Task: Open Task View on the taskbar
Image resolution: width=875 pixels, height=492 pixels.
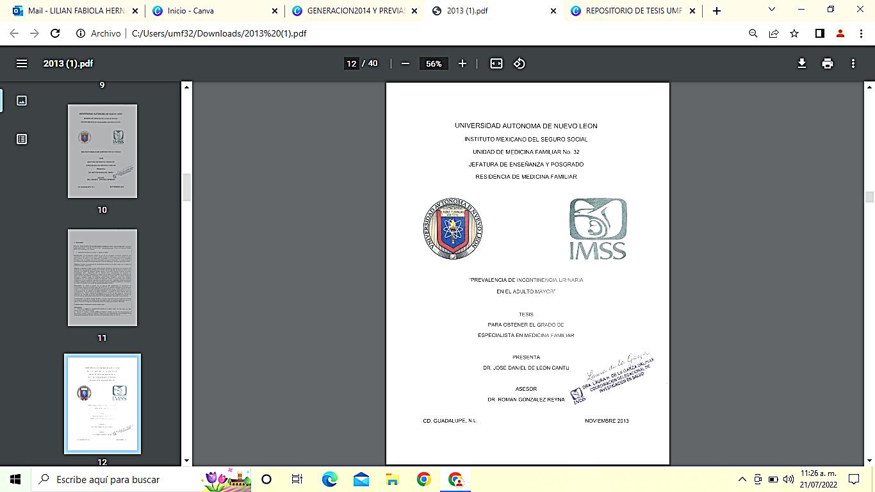Action: 297,479
